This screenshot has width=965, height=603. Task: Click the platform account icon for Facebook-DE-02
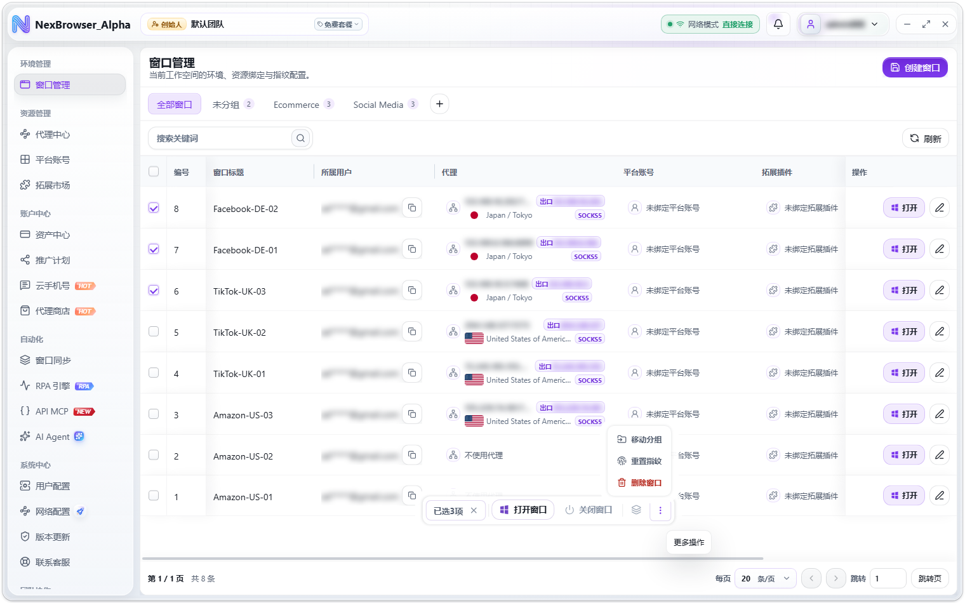(x=634, y=208)
